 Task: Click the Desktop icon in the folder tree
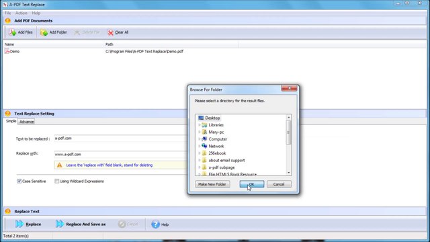(201, 118)
